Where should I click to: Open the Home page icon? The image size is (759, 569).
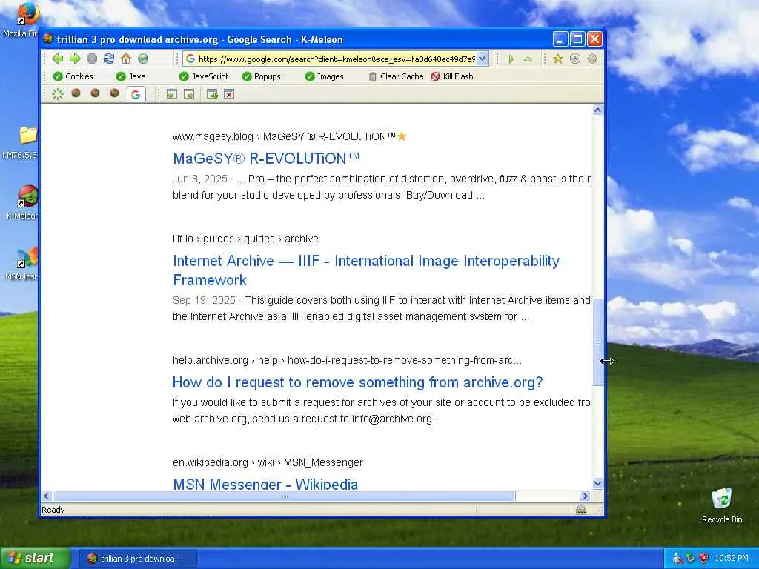[126, 59]
